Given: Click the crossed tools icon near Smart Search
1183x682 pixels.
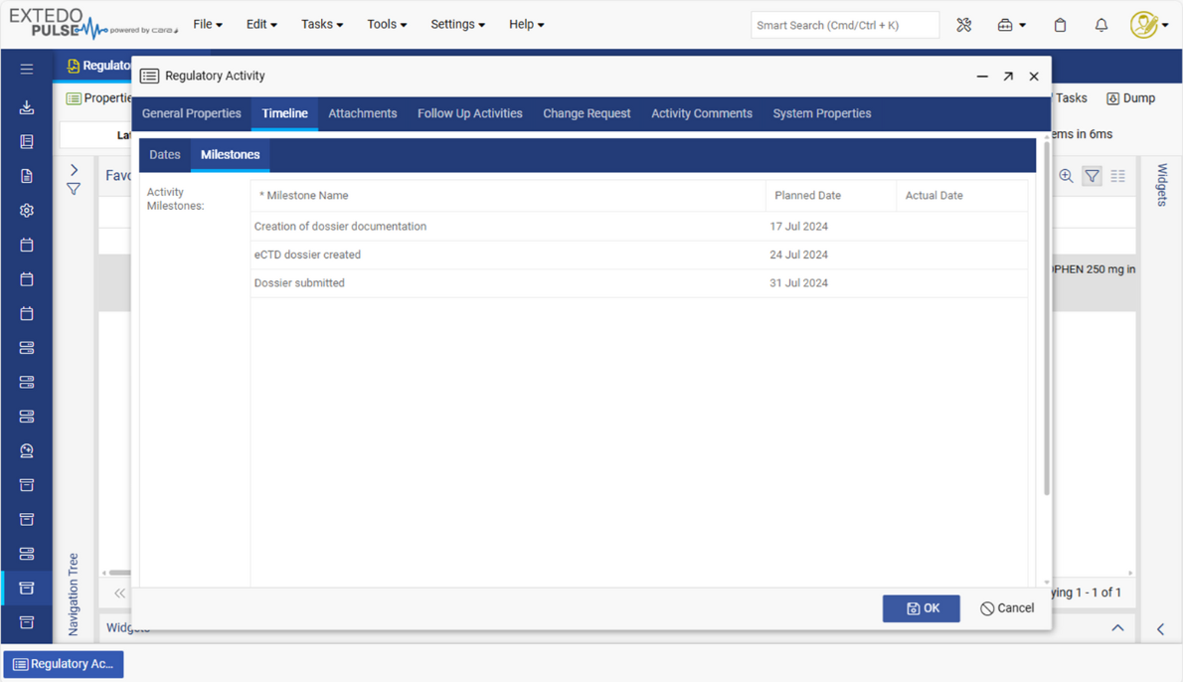Looking at the screenshot, I should pos(963,25).
